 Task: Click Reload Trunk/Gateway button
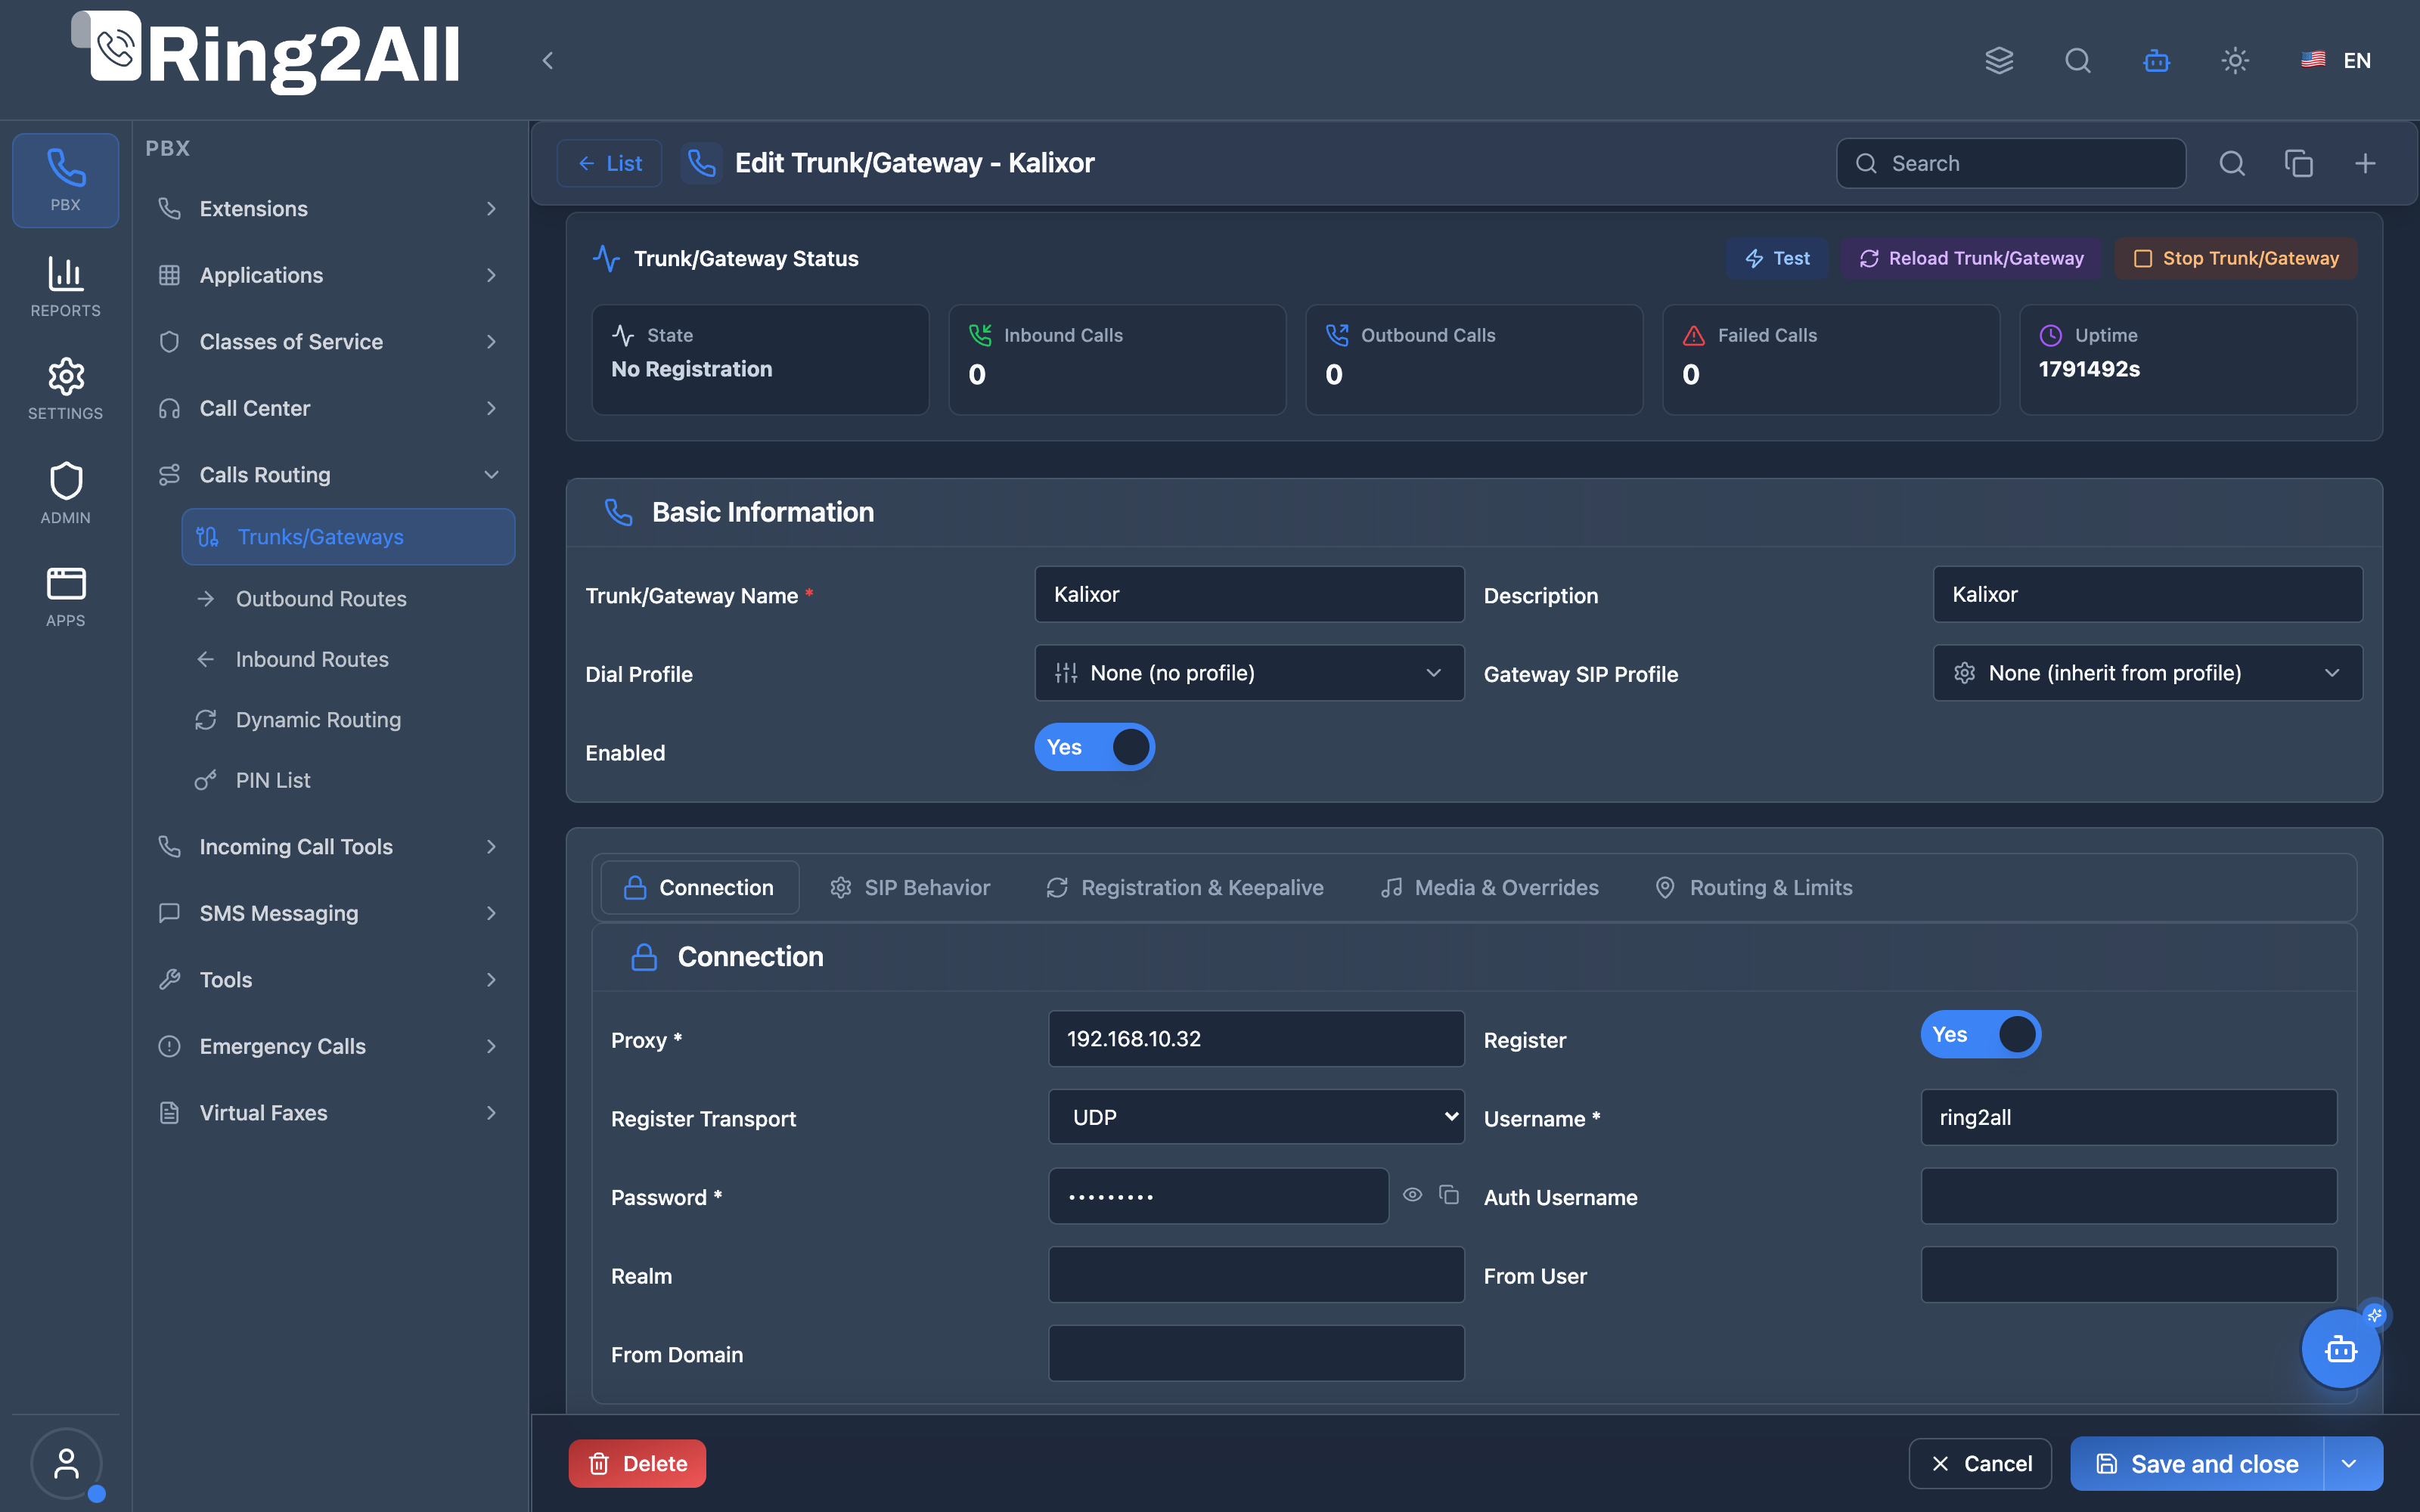coord(1972,259)
